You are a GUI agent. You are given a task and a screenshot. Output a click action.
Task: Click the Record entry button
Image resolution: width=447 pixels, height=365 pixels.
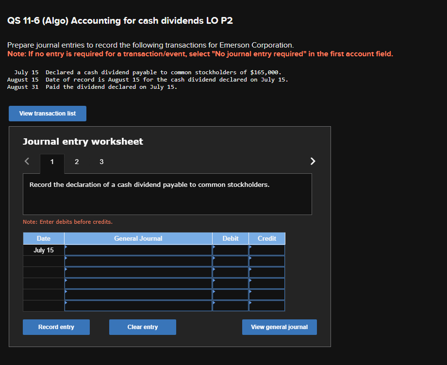[x=56, y=327]
